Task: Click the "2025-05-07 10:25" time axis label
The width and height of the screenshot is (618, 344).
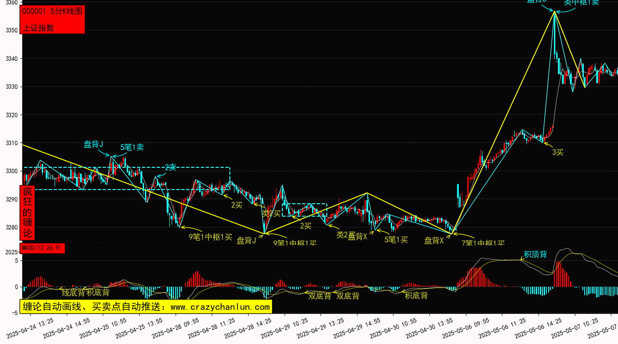Action: [x=575, y=328]
